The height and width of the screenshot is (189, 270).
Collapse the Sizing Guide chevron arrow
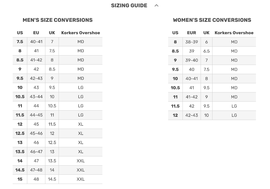click(156, 6)
